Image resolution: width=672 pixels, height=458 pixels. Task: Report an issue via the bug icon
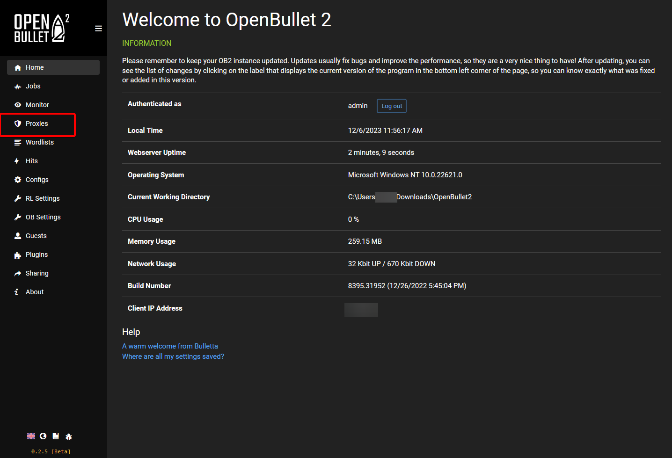point(69,436)
